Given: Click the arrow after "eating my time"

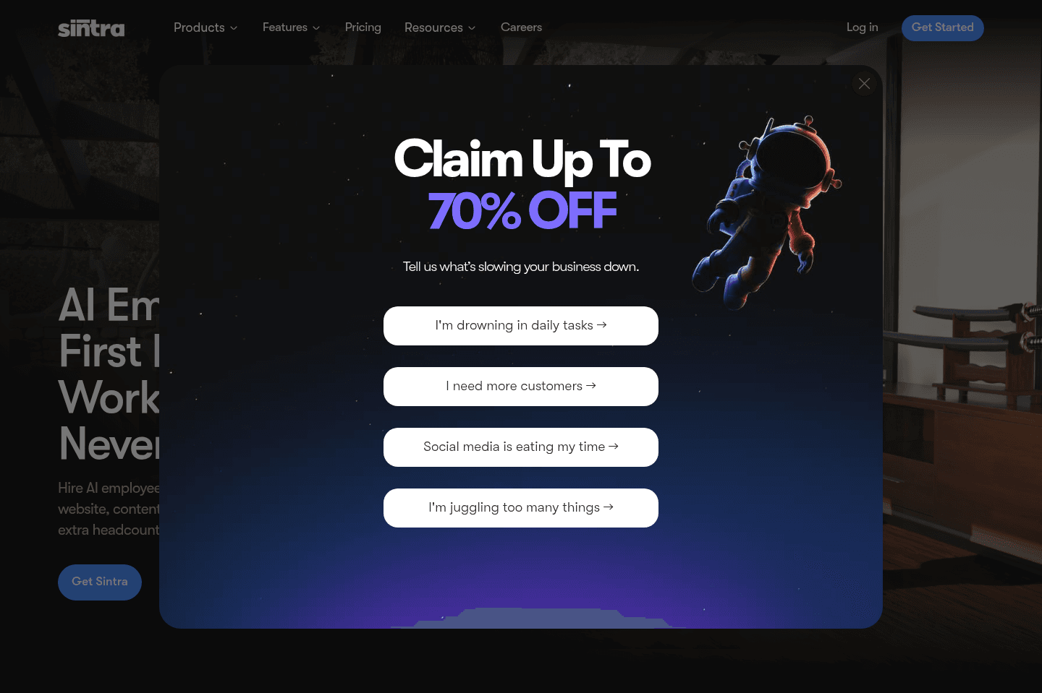Looking at the screenshot, I should pos(613,447).
